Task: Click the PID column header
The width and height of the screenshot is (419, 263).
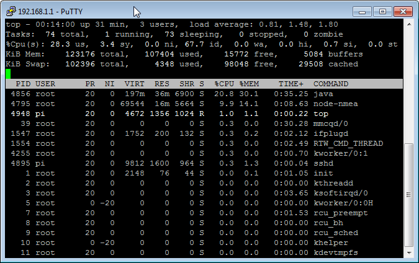Action: pyautogui.click(x=23, y=84)
